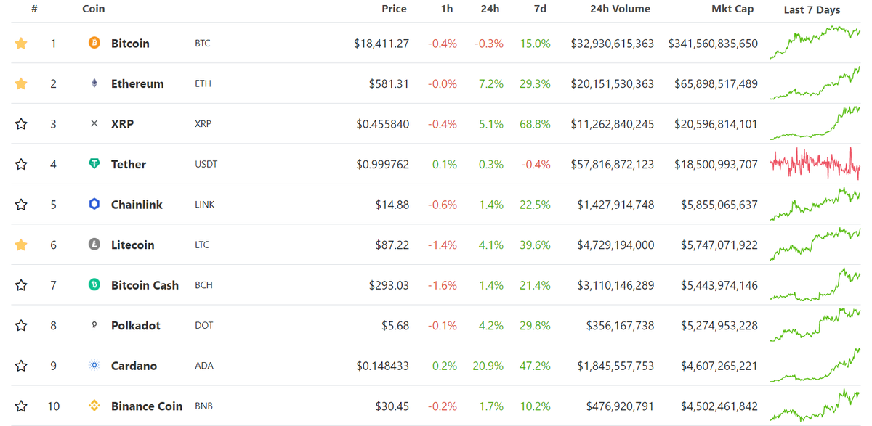Click the Cardano logo icon
872x426 pixels.
coord(94,366)
